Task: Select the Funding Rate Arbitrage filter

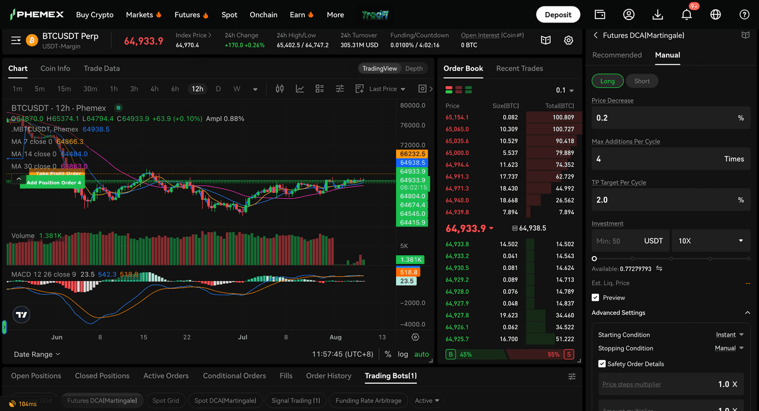Action: (368, 400)
